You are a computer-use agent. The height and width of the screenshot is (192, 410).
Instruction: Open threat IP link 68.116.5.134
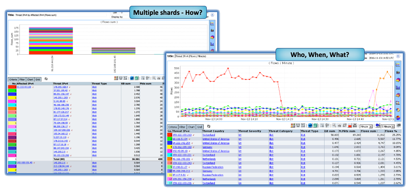[180, 139]
